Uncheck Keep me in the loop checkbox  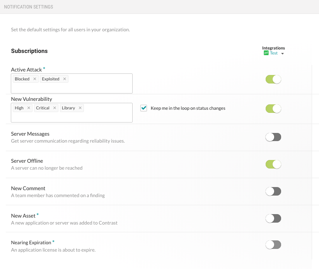point(144,108)
